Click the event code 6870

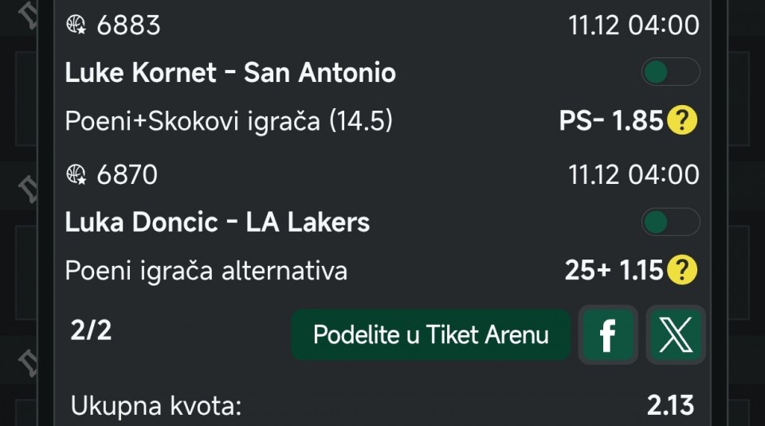pyautogui.click(x=127, y=174)
